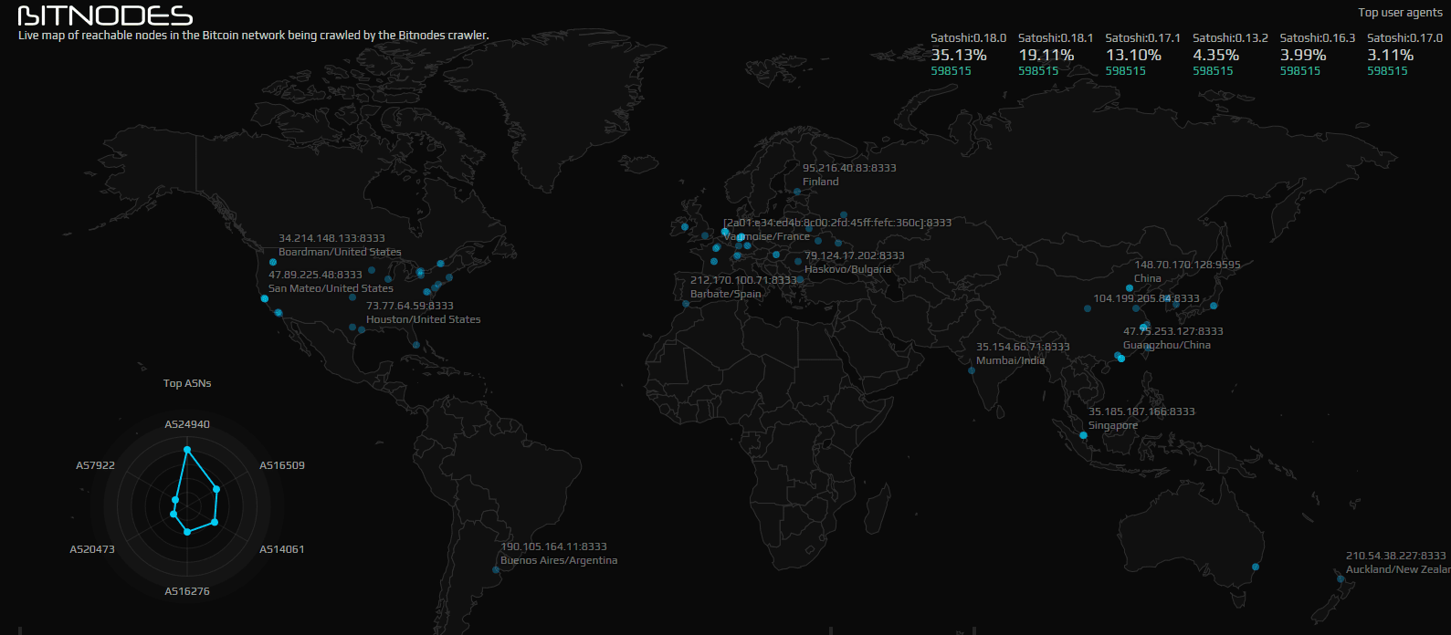Screen dimensions: 1451x635
Task: Click node label 47.75.253.127:8333 Guangzhou/China
Action: point(1172,338)
